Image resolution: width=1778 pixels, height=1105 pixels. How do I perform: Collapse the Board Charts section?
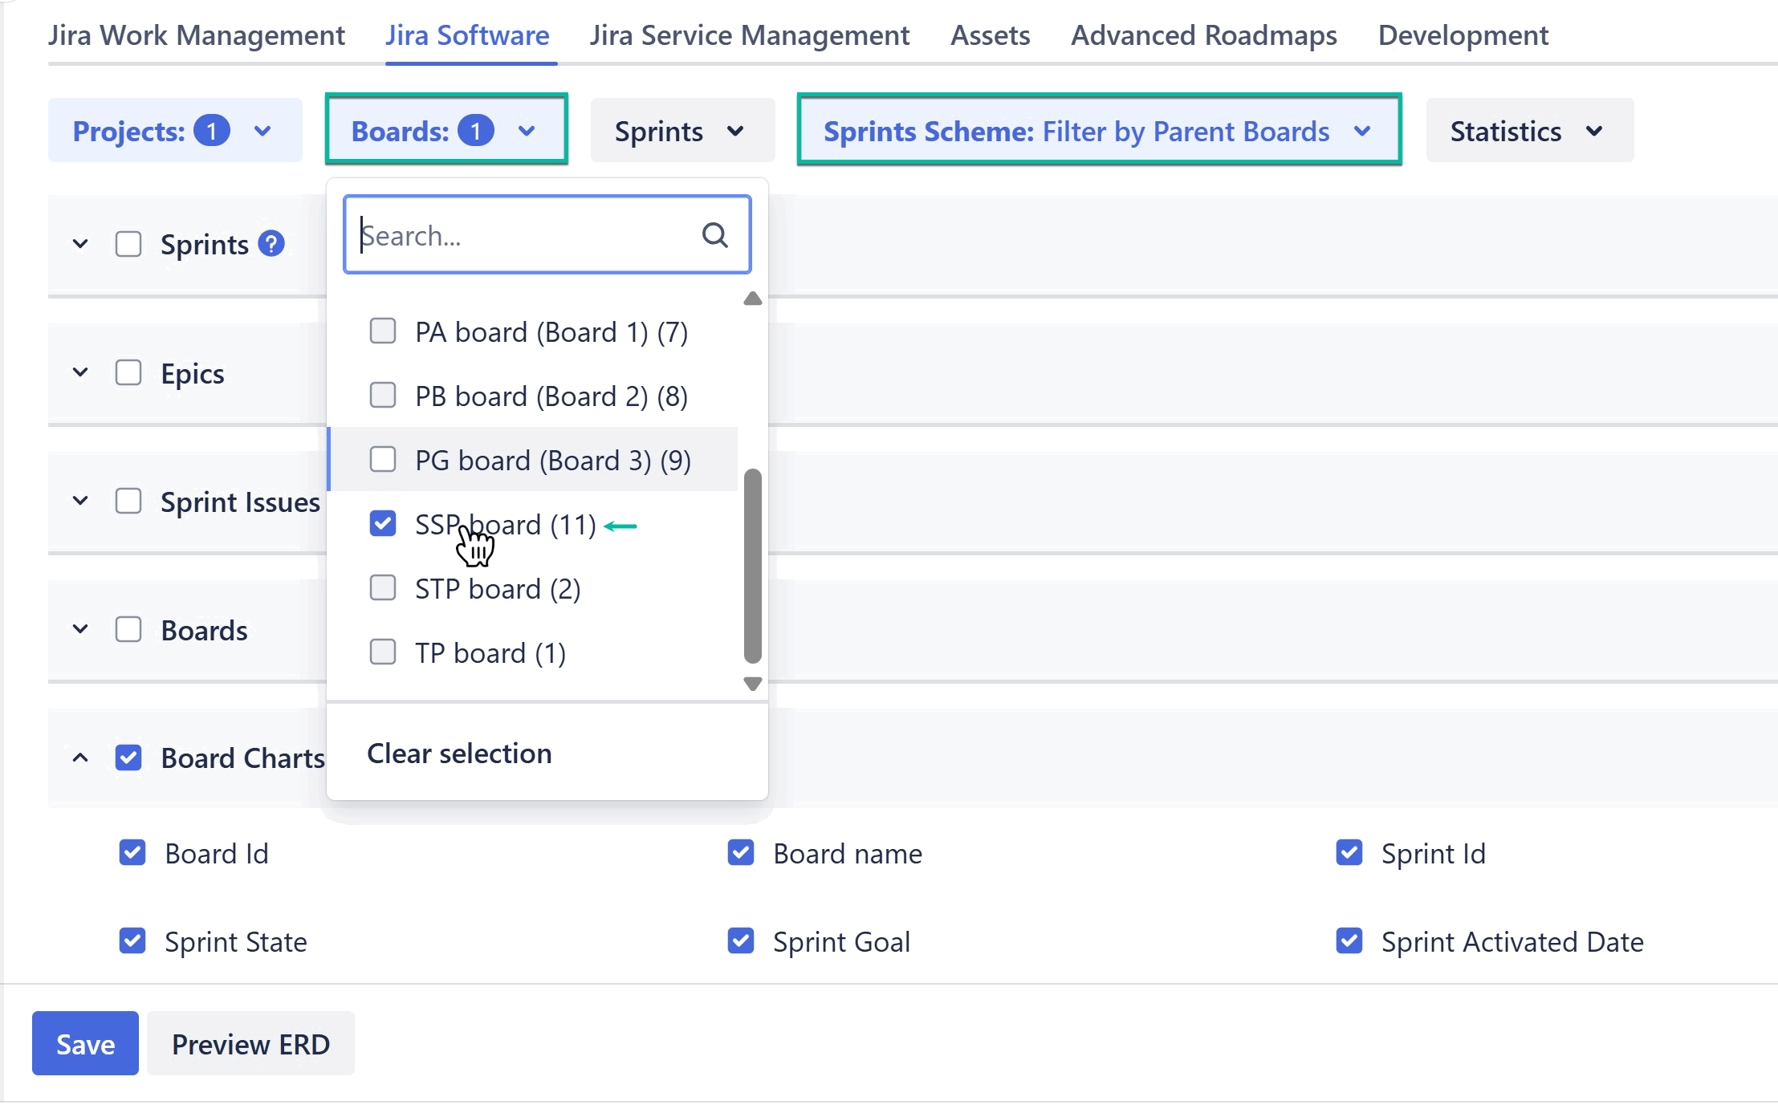(x=79, y=757)
